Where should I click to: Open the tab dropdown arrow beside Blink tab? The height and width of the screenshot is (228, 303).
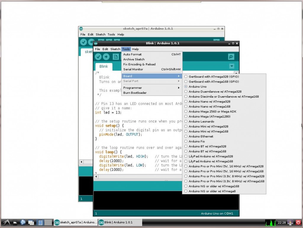click(x=232, y=66)
